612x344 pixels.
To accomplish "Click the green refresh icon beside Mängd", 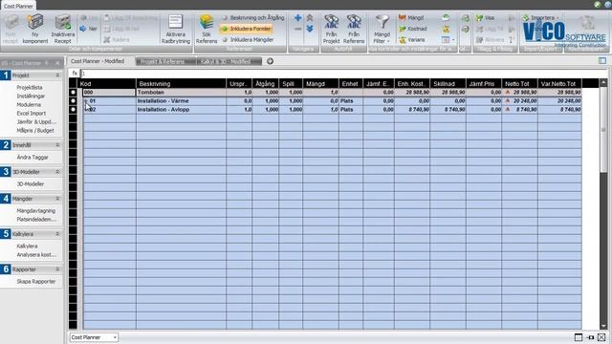I will (446, 17).
